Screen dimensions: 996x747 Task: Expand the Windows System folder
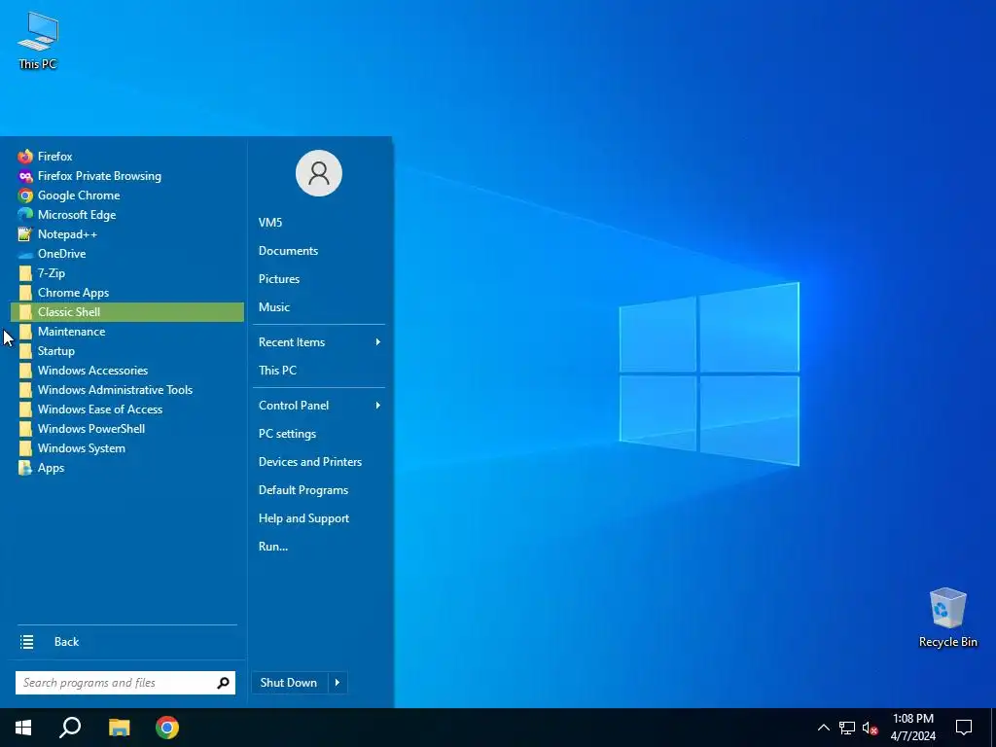point(127,448)
